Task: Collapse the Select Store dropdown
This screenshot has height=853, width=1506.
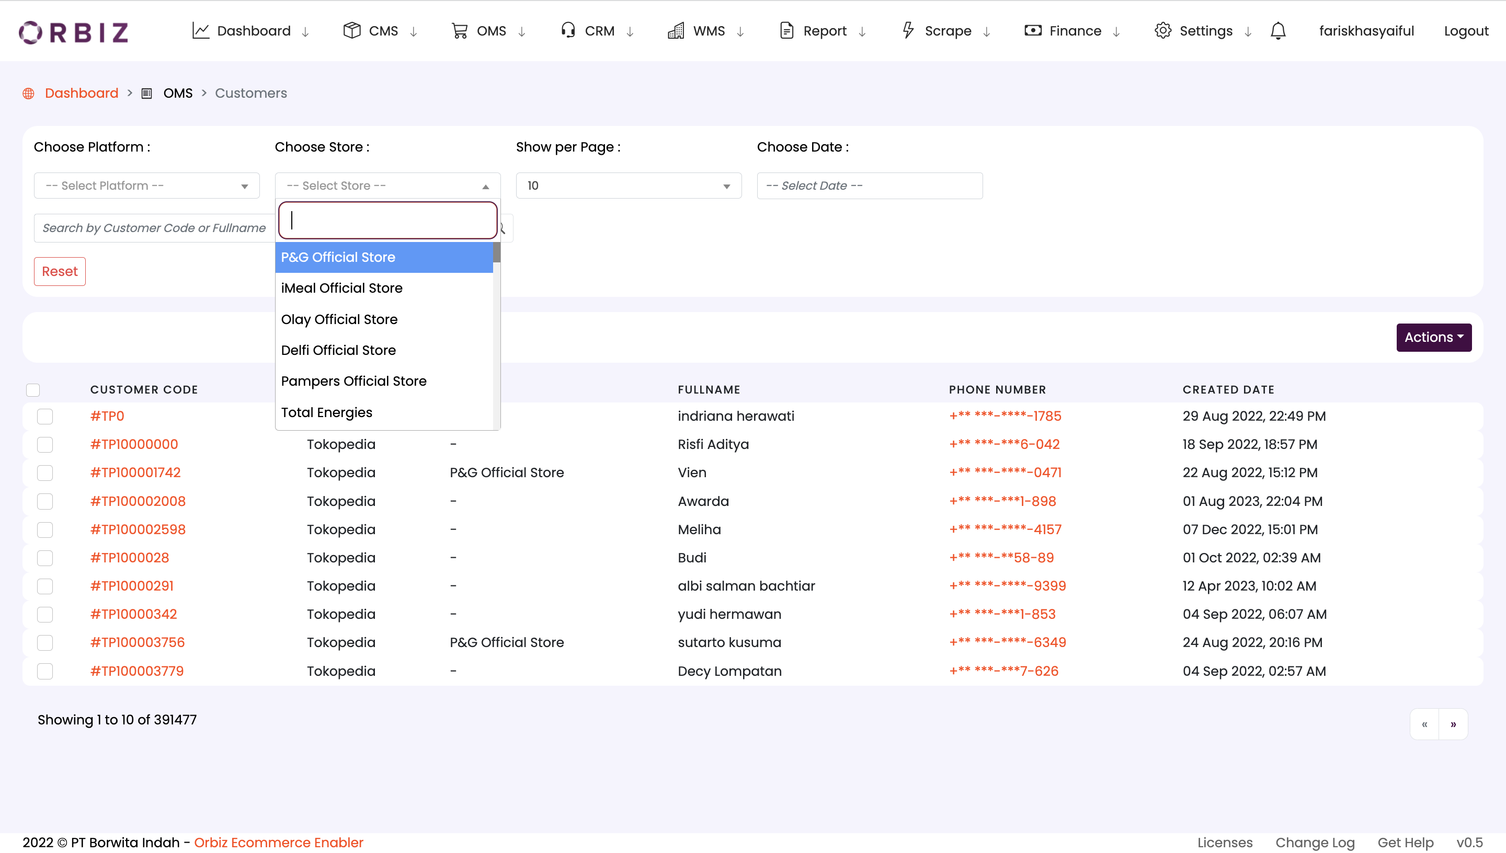Action: [387, 186]
